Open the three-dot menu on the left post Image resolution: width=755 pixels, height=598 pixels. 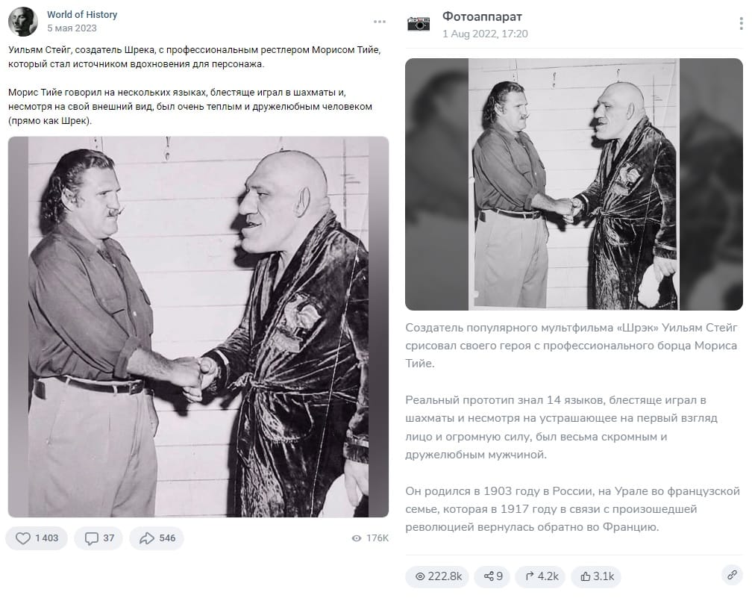(x=380, y=22)
